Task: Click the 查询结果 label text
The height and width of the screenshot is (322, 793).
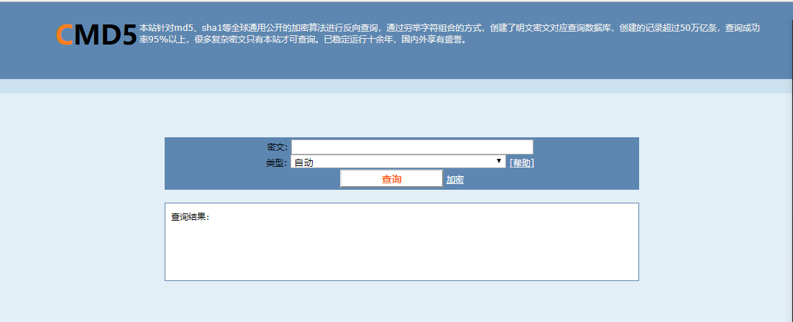Action: pyautogui.click(x=190, y=217)
